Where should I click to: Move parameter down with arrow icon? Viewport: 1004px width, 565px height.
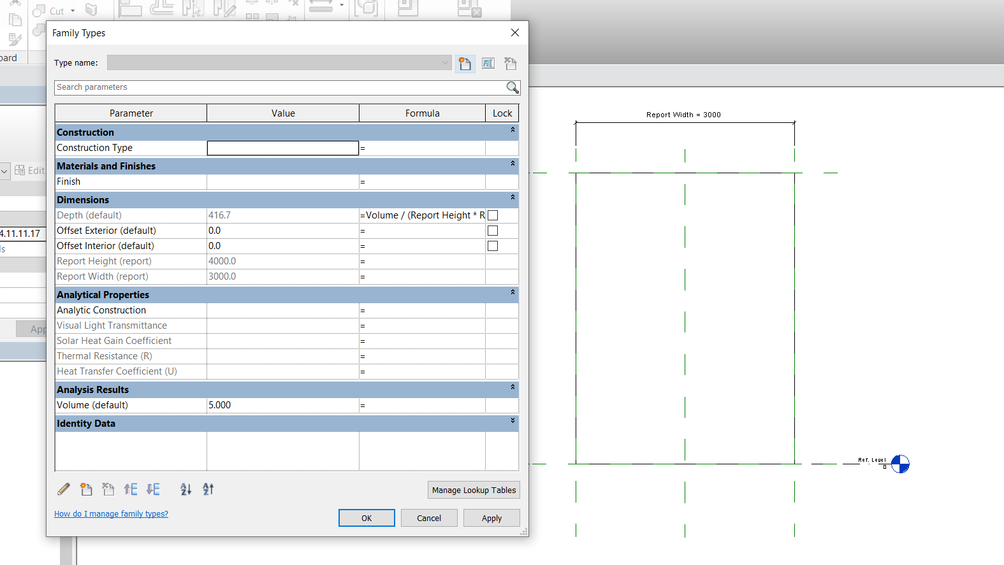click(153, 489)
